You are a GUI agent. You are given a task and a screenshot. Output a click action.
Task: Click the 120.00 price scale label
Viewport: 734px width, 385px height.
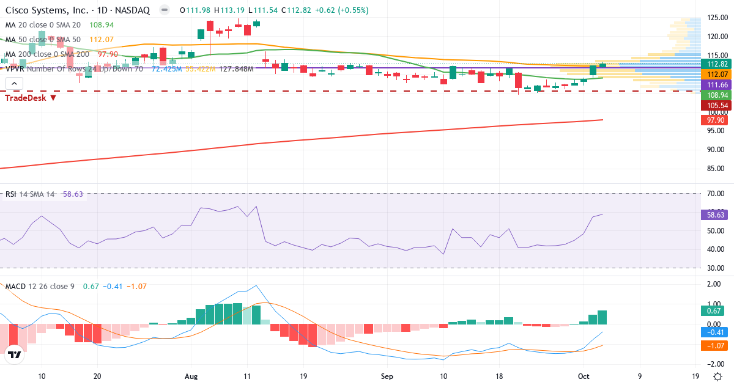coord(716,36)
